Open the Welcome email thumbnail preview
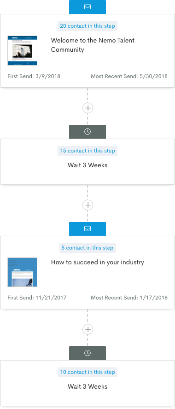175x409 pixels. 23,50
